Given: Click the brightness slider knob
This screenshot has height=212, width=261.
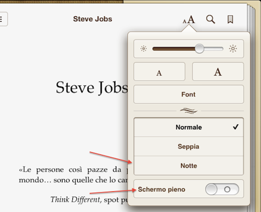Looking at the screenshot, I should pos(200,48).
